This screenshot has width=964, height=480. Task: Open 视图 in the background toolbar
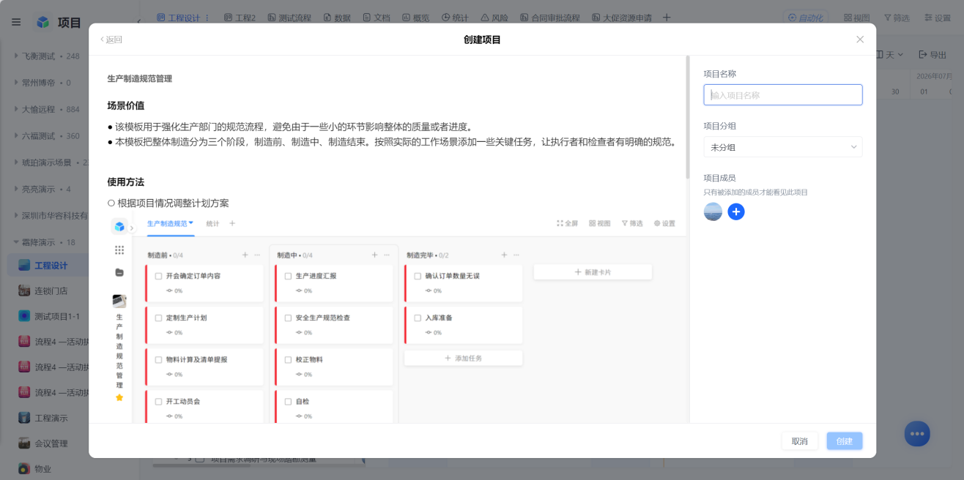pyautogui.click(x=857, y=18)
